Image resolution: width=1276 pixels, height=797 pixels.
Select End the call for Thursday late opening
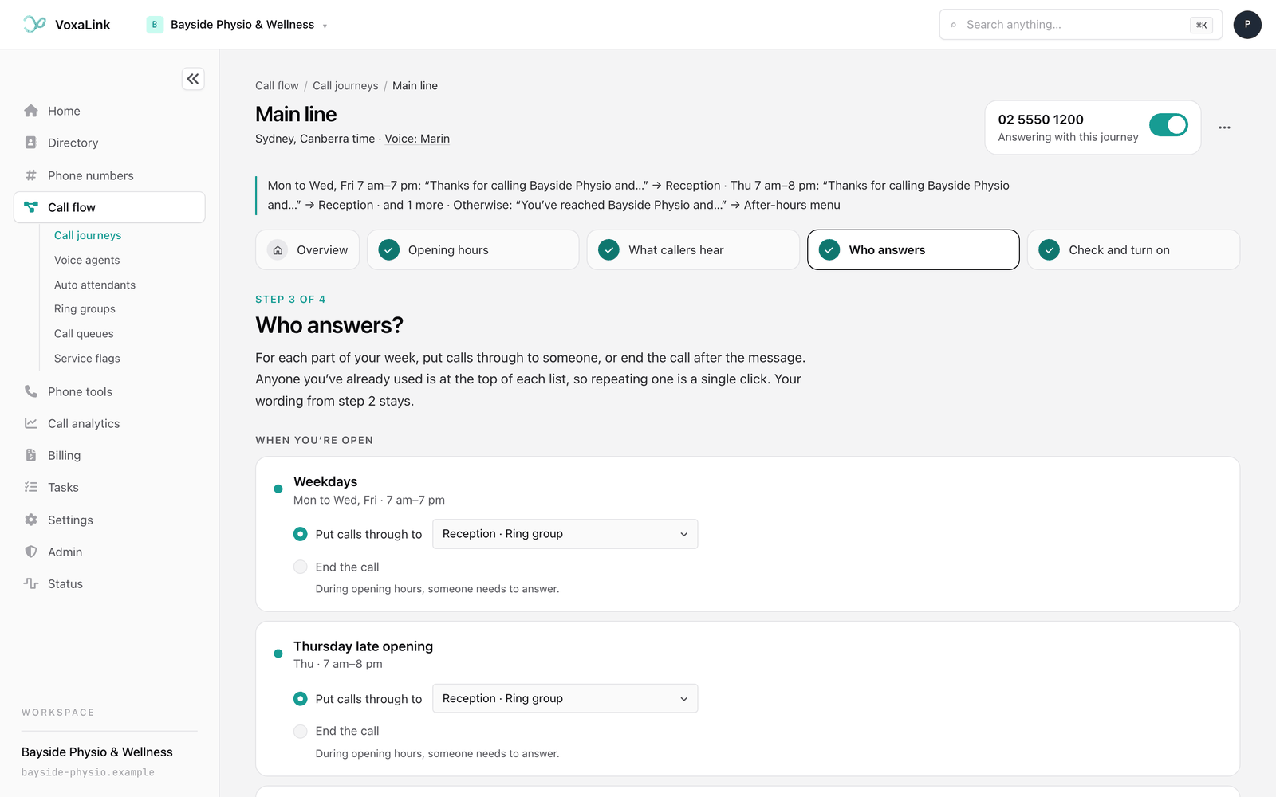coord(300,731)
